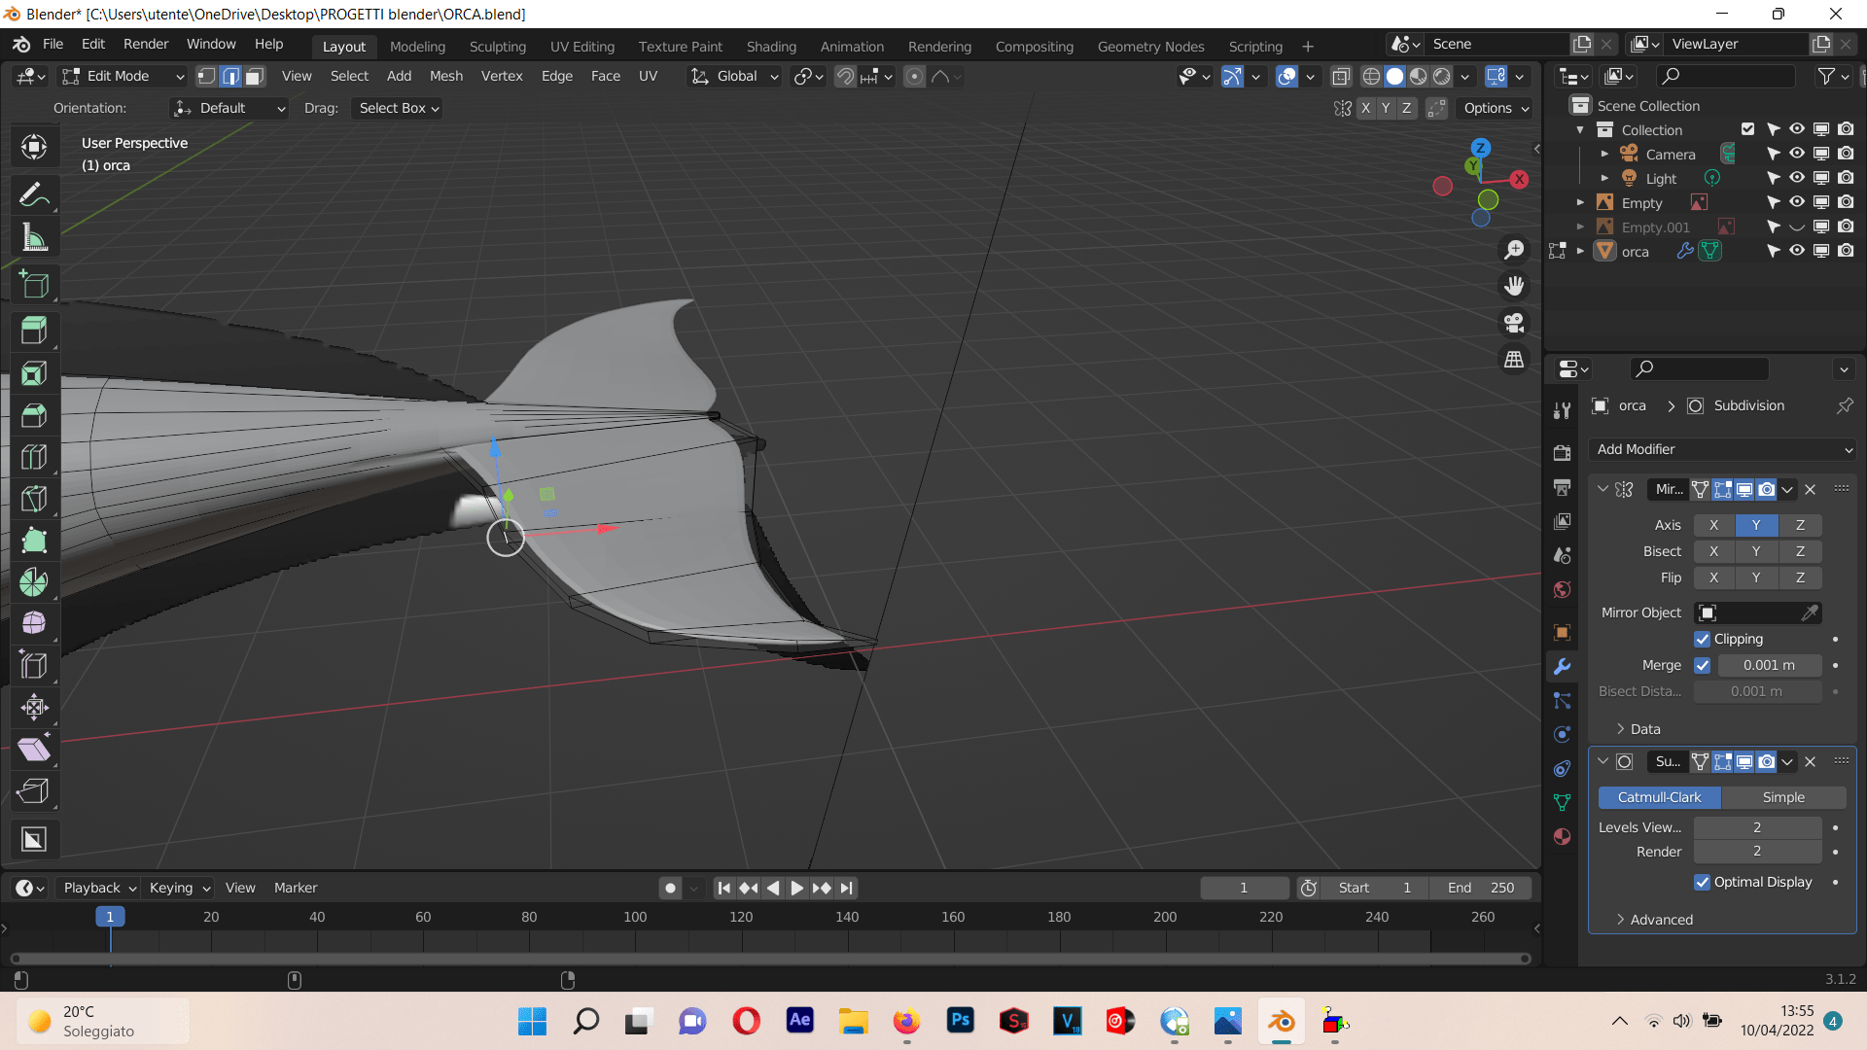Open the File menu
Image resolution: width=1867 pixels, height=1050 pixels.
click(53, 45)
